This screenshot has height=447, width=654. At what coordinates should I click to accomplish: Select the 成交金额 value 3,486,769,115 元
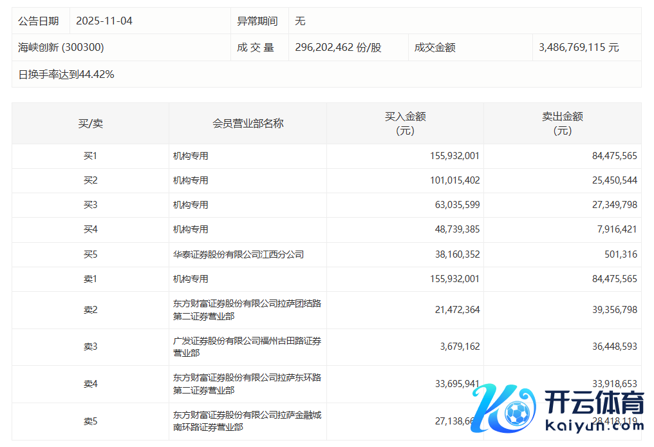click(x=579, y=47)
